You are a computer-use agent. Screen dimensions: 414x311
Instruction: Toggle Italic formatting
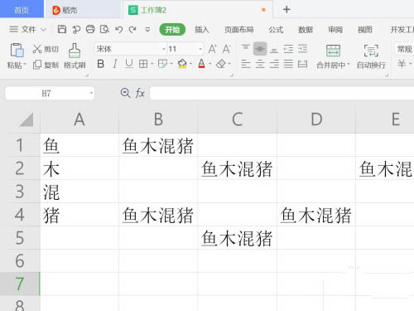click(115, 64)
